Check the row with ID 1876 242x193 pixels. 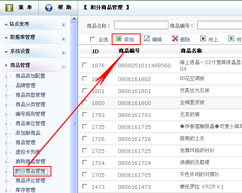coord(85,65)
